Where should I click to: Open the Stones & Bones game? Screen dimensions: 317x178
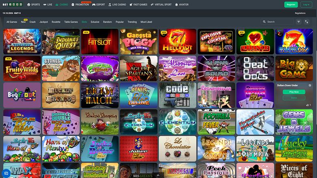coord(61,69)
